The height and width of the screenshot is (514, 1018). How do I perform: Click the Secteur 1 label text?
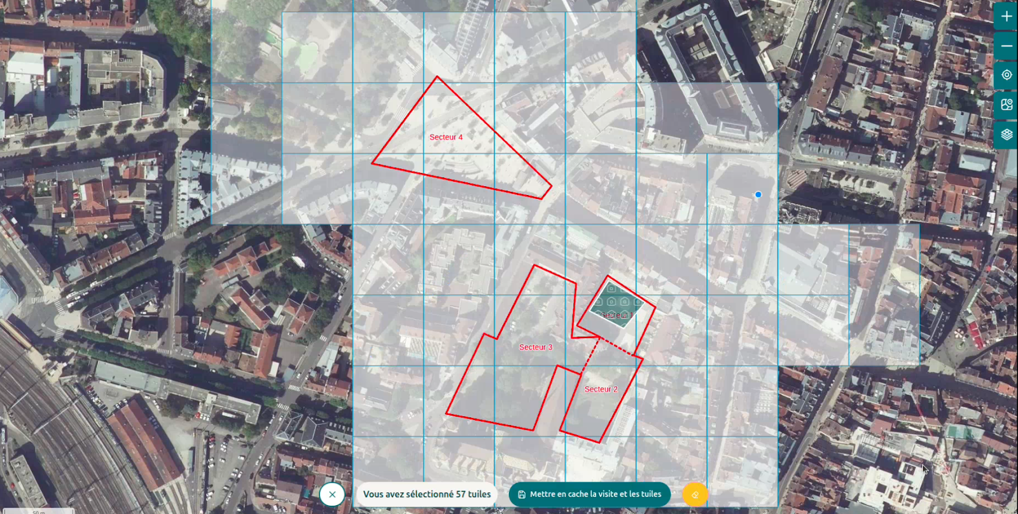pos(616,315)
